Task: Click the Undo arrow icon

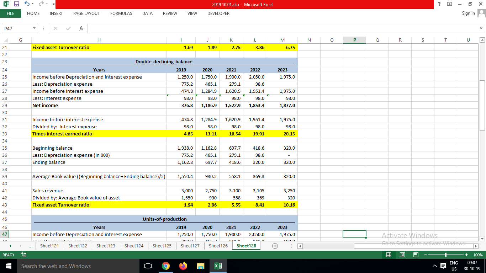Action: [x=26, y=4]
